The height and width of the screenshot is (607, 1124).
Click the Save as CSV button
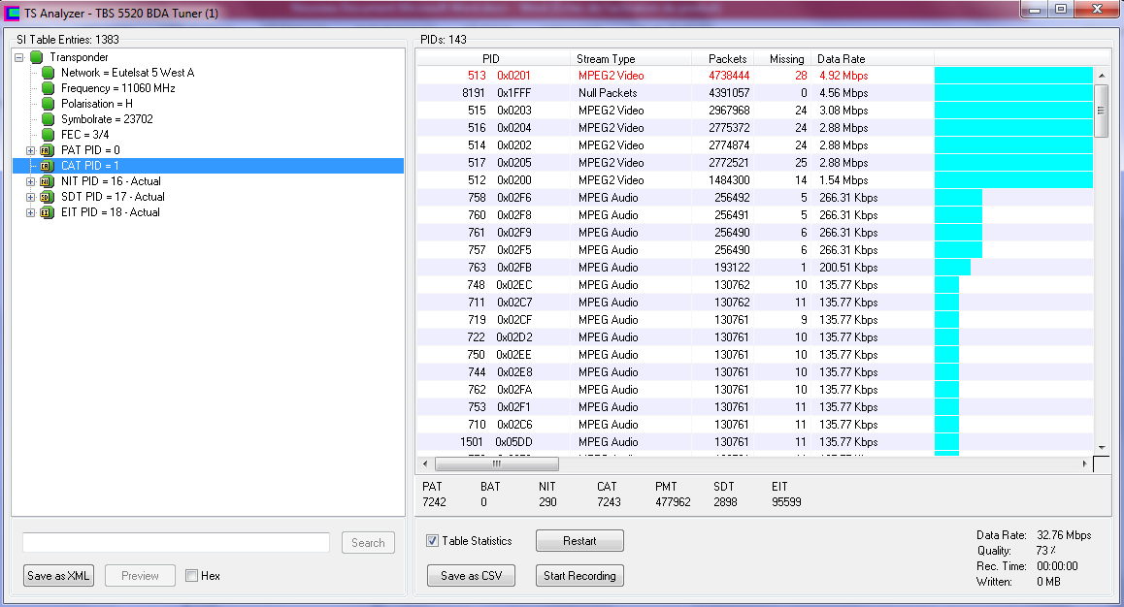coord(473,576)
